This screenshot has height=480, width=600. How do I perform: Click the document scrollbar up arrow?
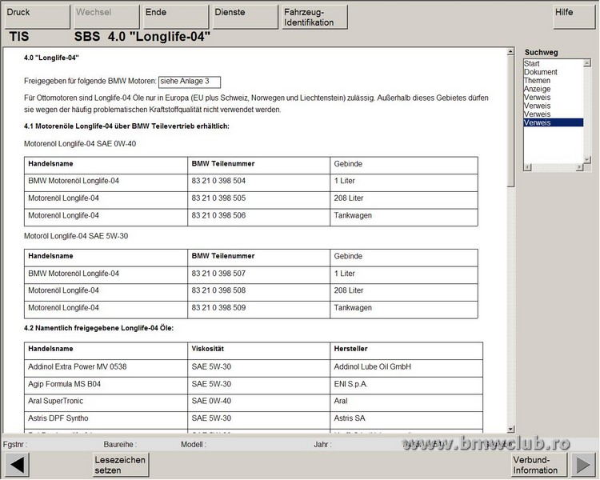tap(510, 52)
